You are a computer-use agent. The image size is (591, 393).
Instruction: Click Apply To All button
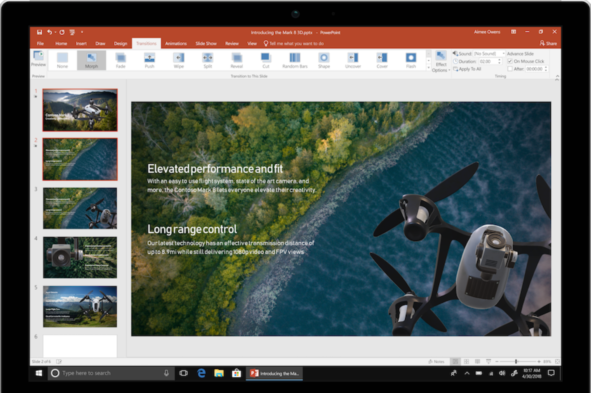point(467,69)
